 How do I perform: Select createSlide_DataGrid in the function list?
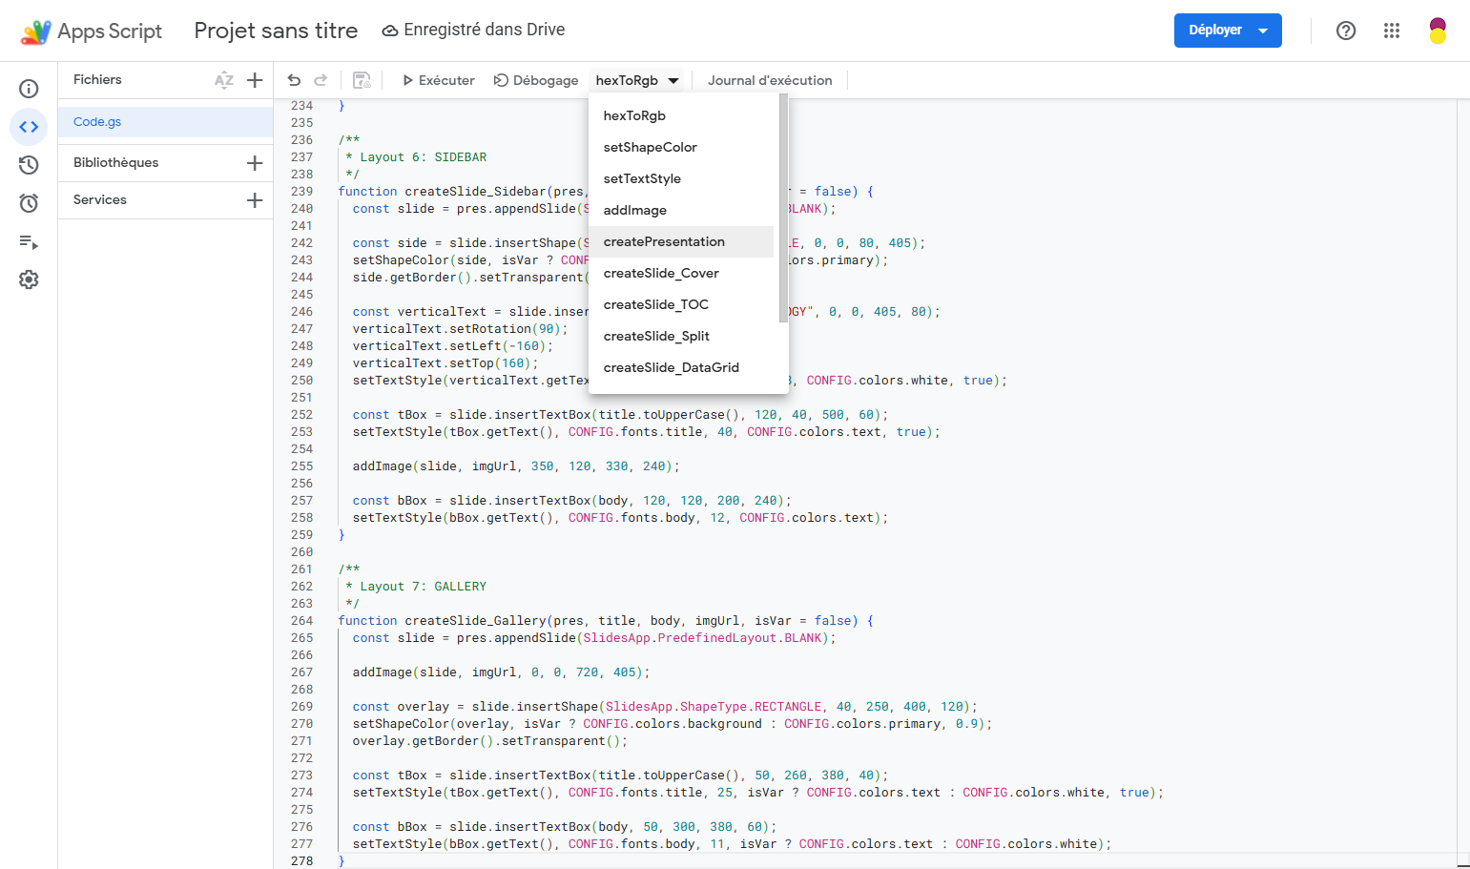tap(681, 367)
